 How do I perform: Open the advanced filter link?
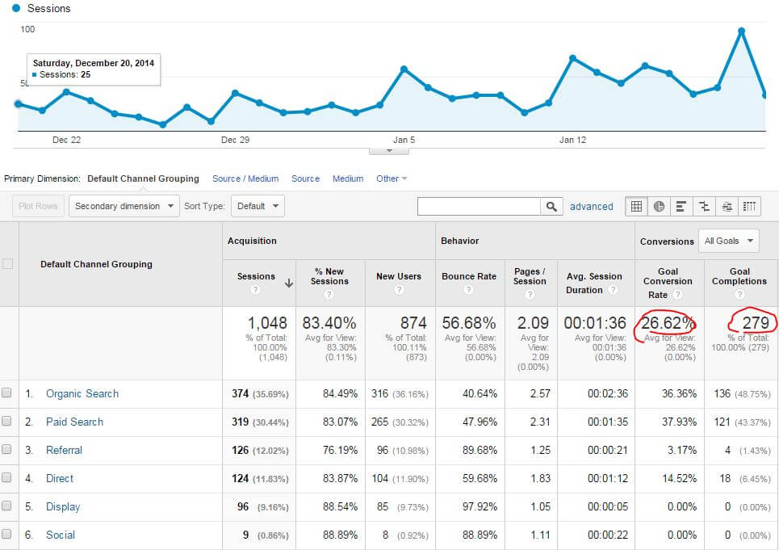pos(591,206)
